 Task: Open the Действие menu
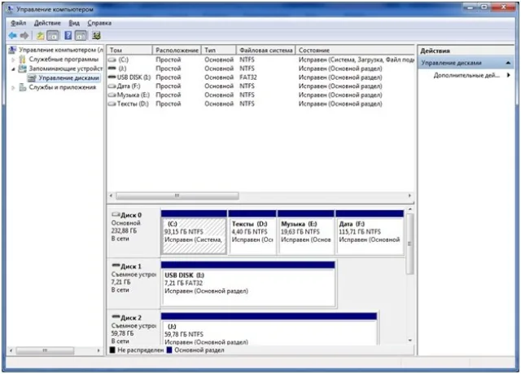[x=47, y=23]
